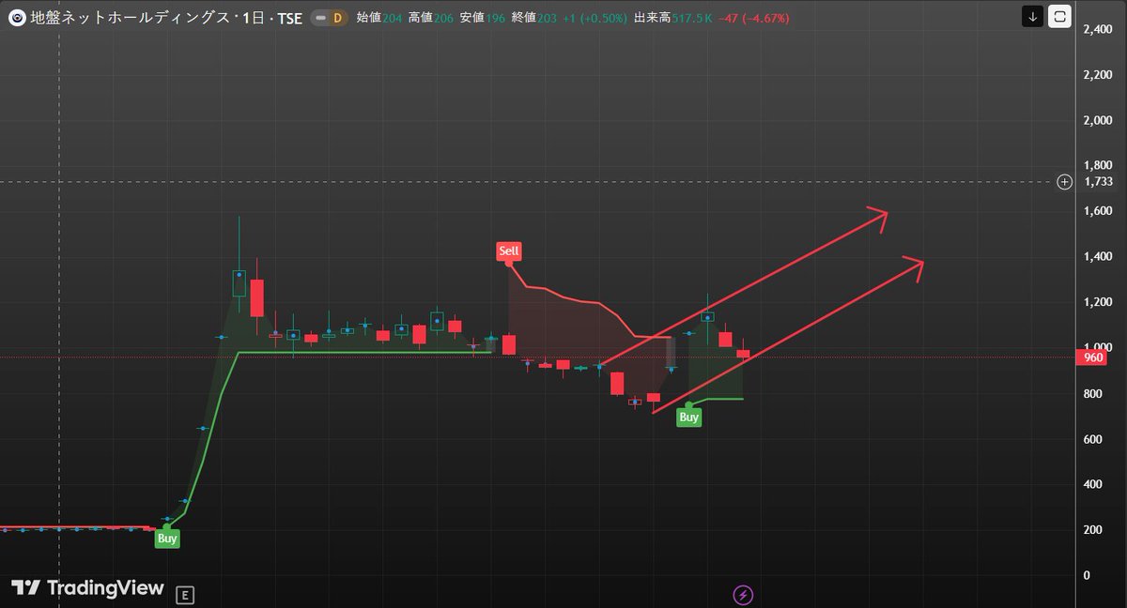
Task: Click the purple lightning icon on time axis
Action: [743, 594]
